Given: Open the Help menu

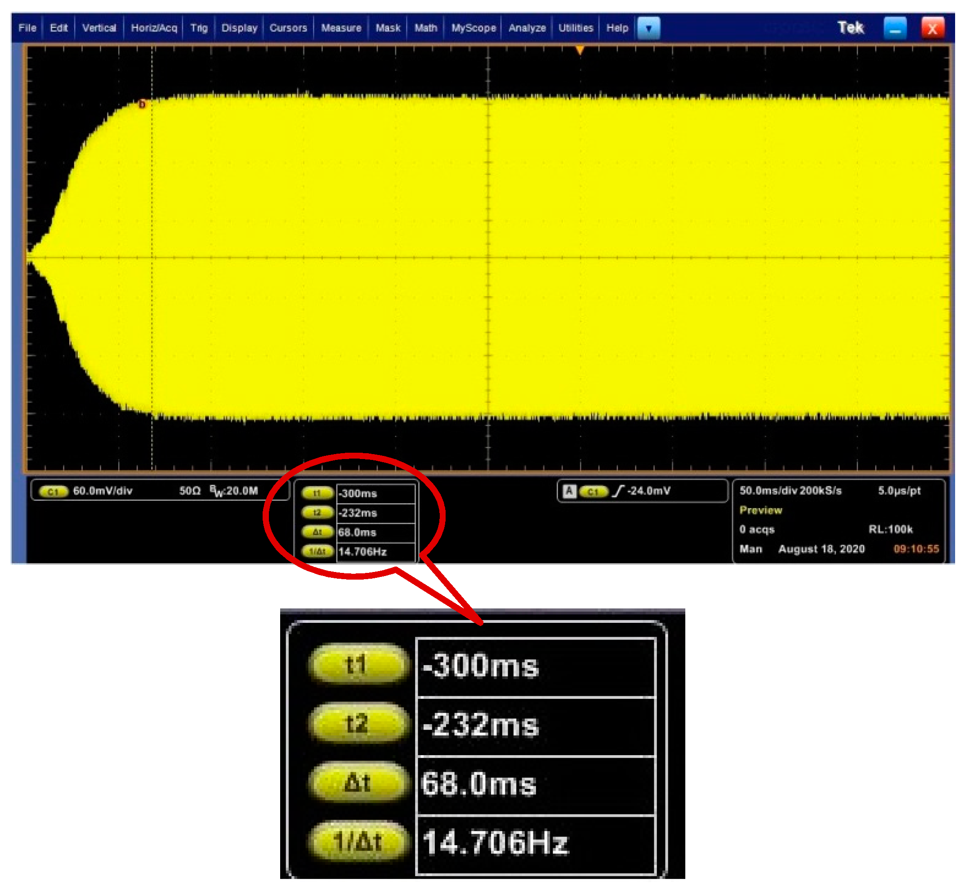Looking at the screenshot, I should coord(617,28).
